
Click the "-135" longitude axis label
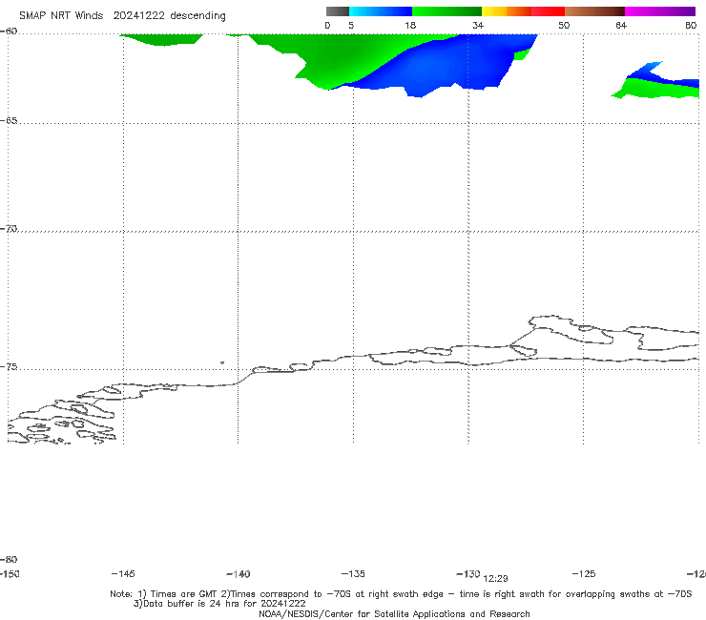point(353,574)
